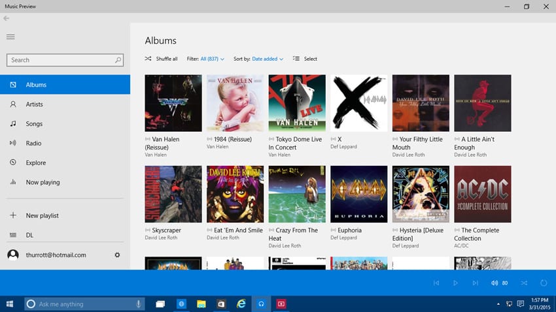Expand the Filter: All (837) dropdown

point(212,59)
